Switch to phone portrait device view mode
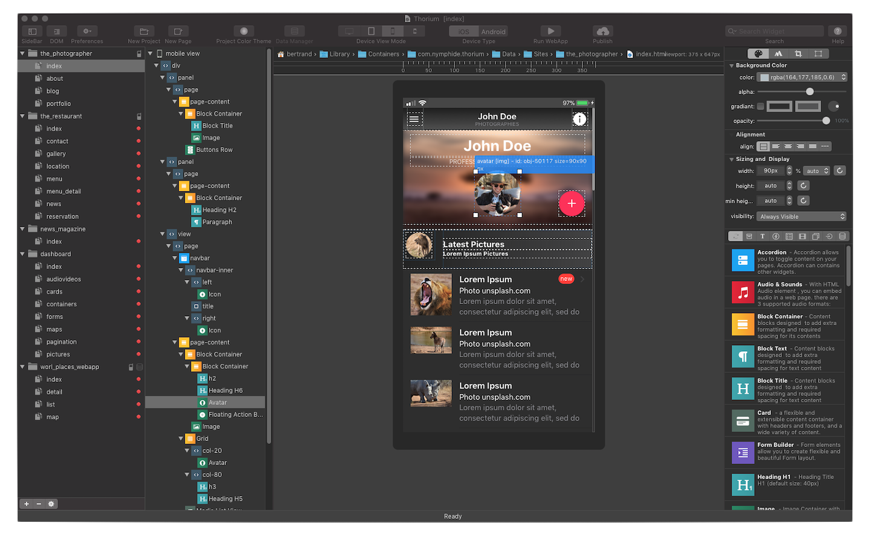 (x=393, y=31)
